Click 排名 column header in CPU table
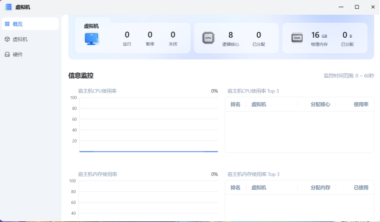Viewport: 380px width, 222px height. coord(235,104)
